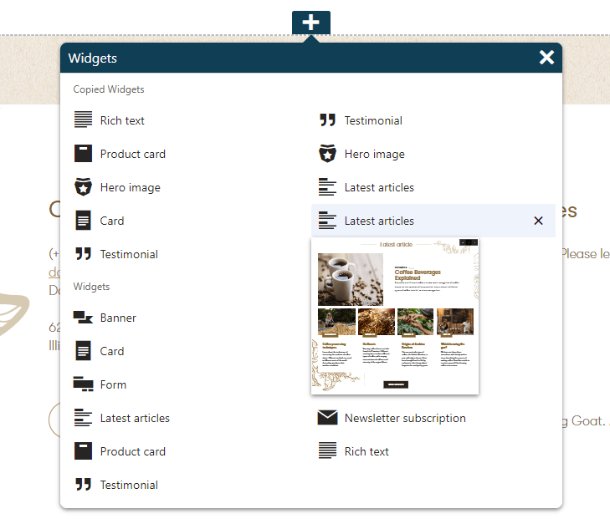Choose the Hero image label in the right column
The height and width of the screenshot is (519, 610).
375,155
